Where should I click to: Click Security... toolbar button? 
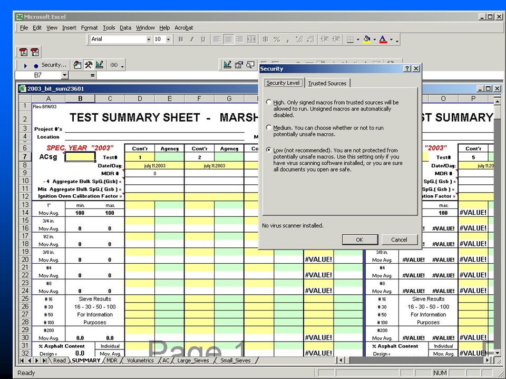(54, 65)
